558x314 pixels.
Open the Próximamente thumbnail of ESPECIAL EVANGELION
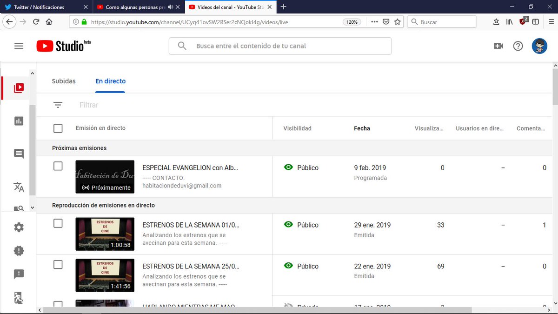tap(105, 177)
